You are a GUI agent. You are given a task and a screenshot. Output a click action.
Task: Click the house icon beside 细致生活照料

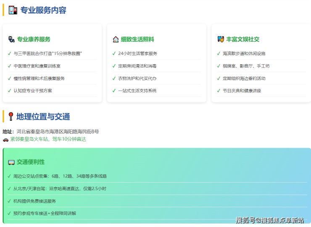pyautogui.click(x=116, y=39)
